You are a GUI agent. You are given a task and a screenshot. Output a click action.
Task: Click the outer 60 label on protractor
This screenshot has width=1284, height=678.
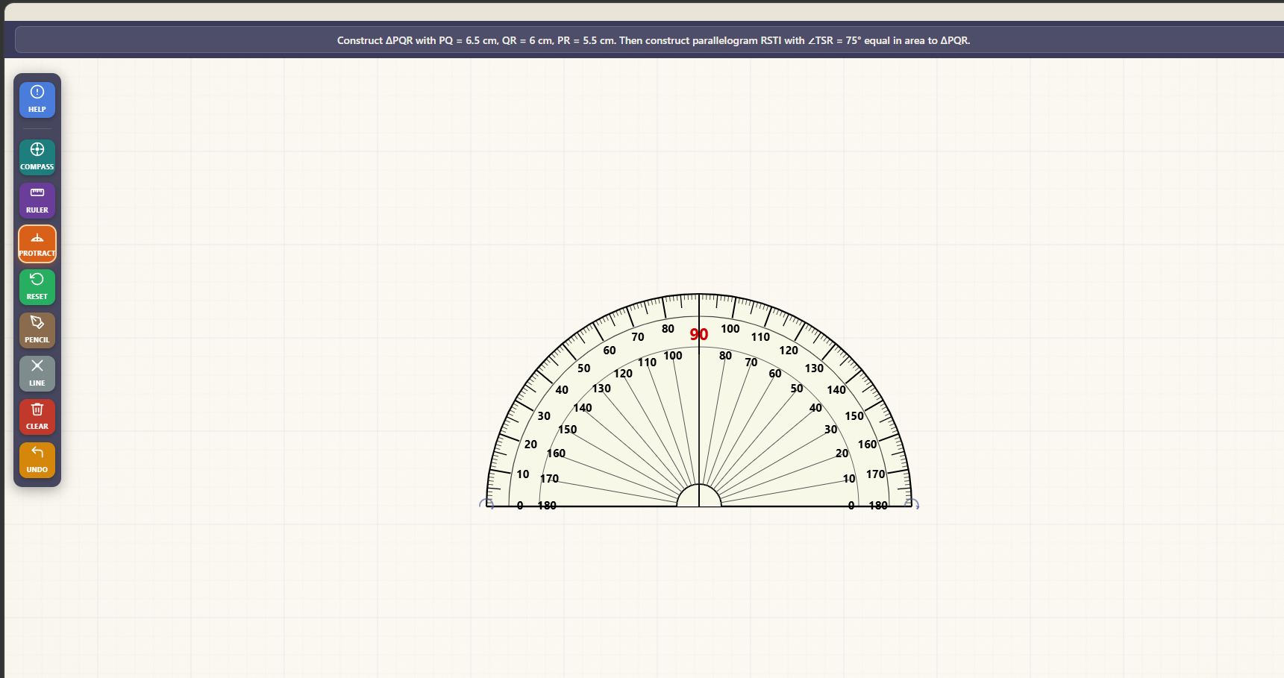610,351
